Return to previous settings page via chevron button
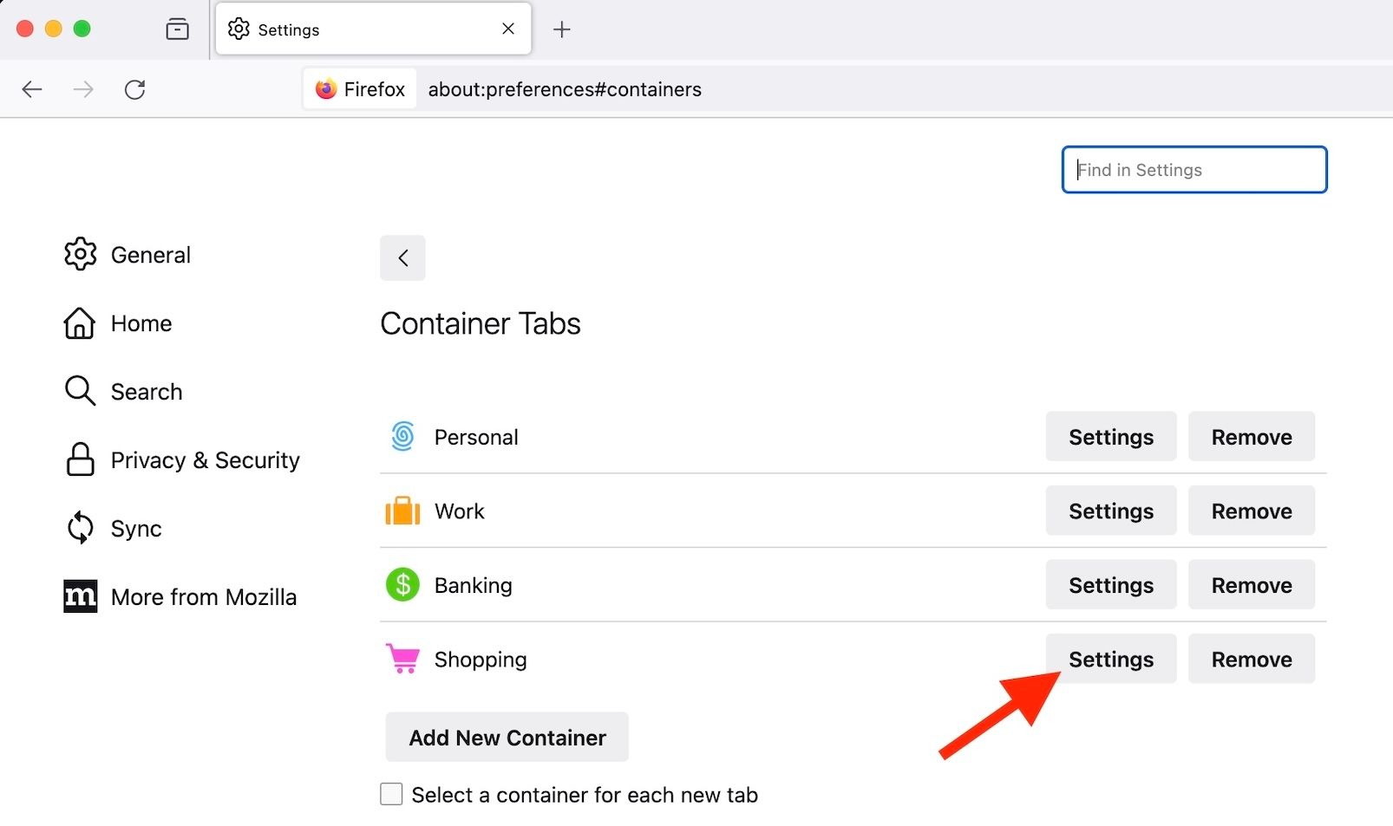 point(402,257)
